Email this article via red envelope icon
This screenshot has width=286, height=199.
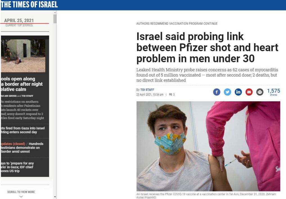[x=249, y=92]
